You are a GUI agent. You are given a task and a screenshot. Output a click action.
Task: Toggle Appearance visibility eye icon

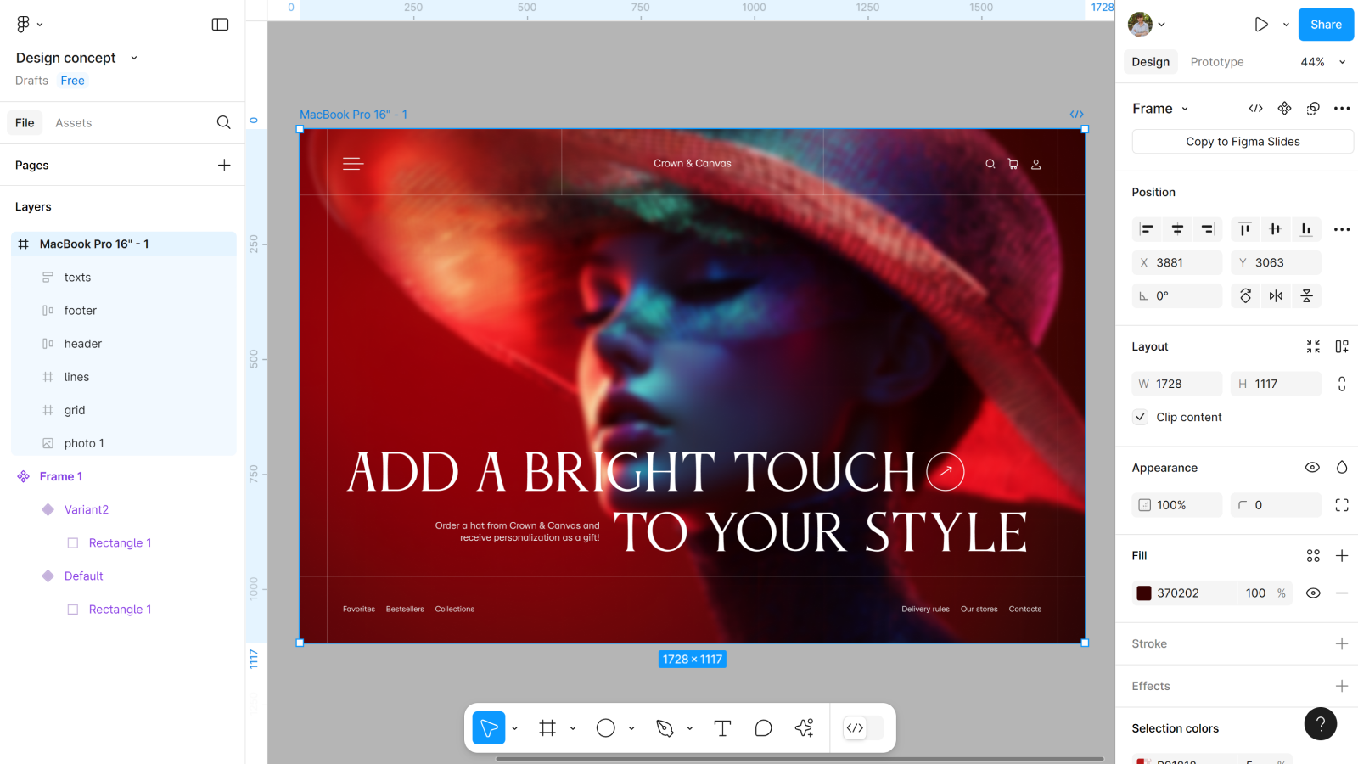pyautogui.click(x=1312, y=468)
